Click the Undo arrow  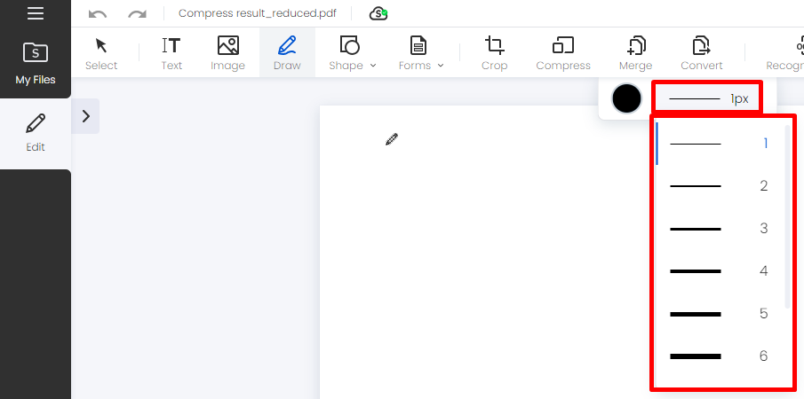[x=98, y=14]
